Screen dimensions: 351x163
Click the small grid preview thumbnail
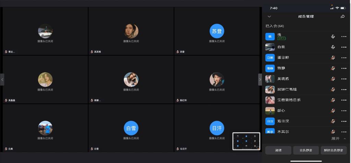tap(246, 141)
